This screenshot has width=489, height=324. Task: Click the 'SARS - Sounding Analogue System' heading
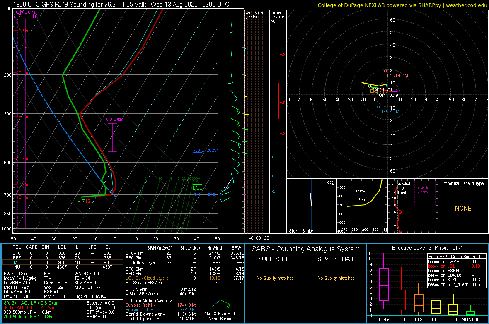tap(306, 249)
